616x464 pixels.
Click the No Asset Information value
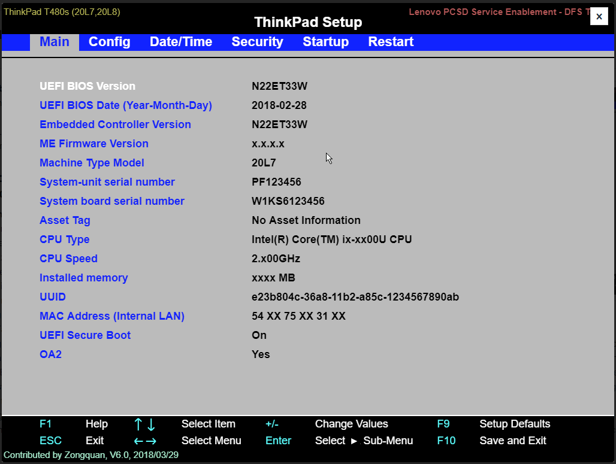click(x=306, y=220)
